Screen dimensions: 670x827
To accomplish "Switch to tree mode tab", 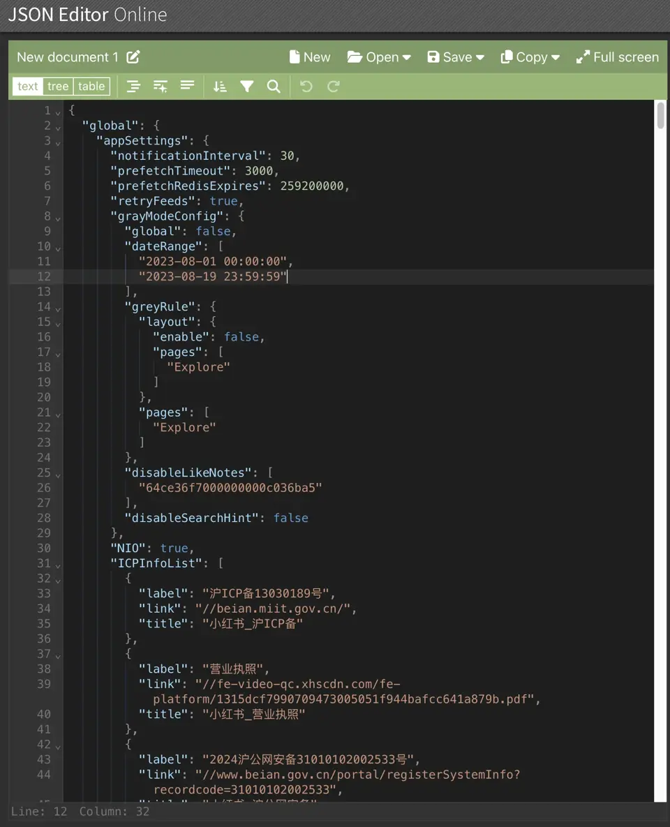I will 58,86.
